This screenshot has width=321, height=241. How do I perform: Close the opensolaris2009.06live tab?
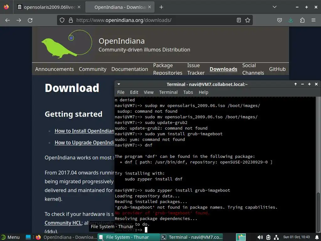[79, 7]
